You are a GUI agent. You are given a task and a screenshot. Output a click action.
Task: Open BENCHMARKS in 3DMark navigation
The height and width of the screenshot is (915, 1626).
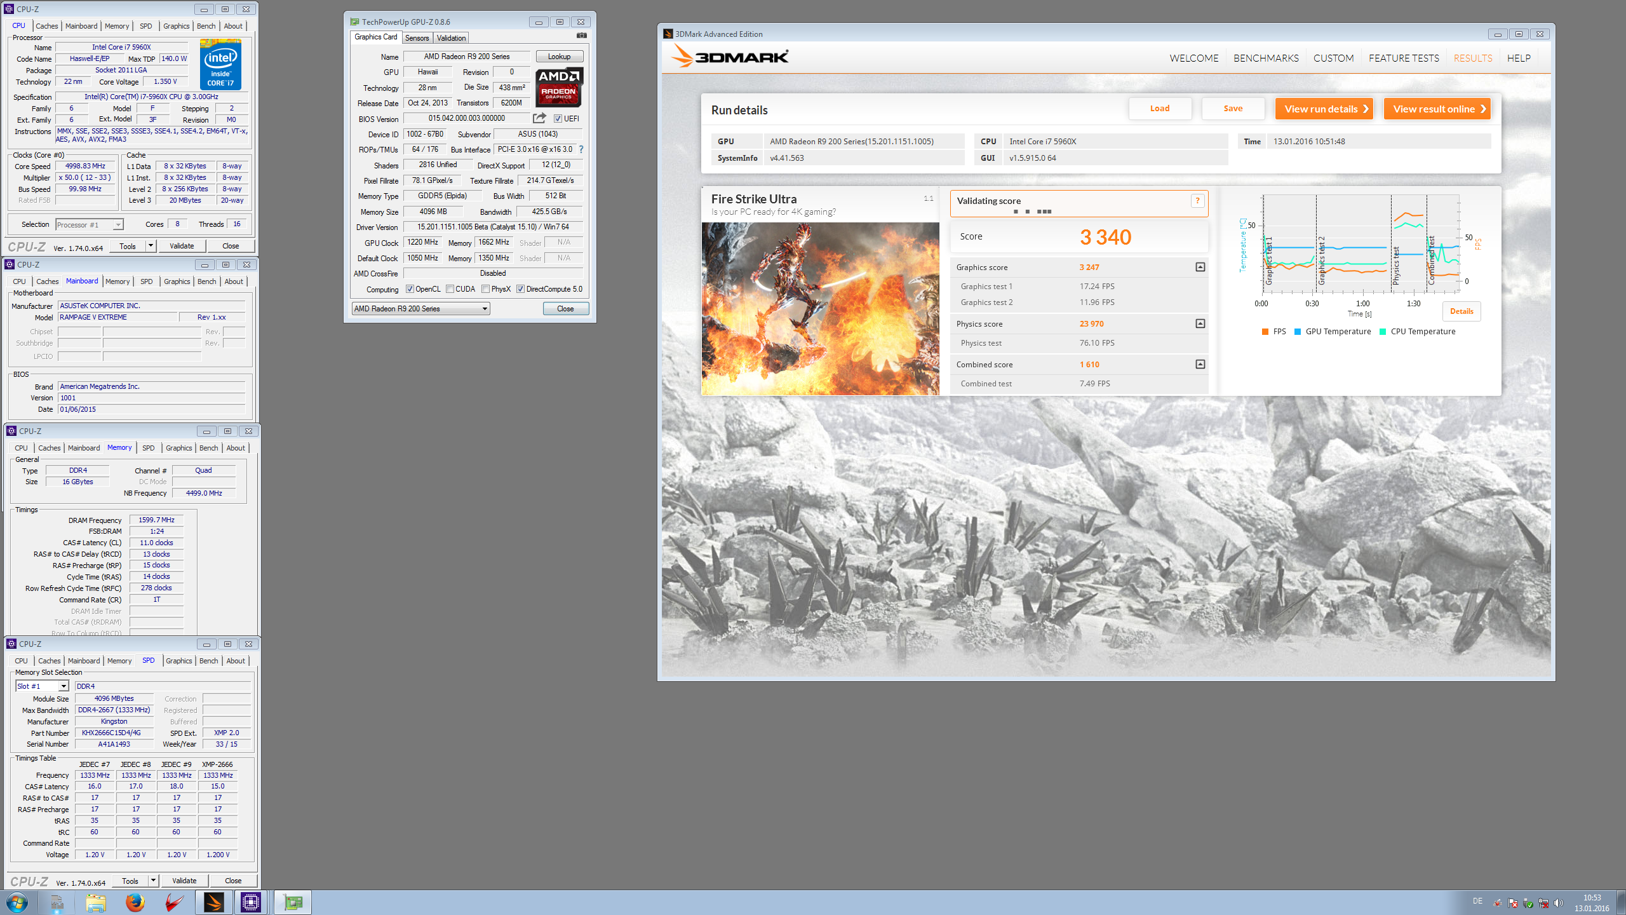(x=1266, y=58)
